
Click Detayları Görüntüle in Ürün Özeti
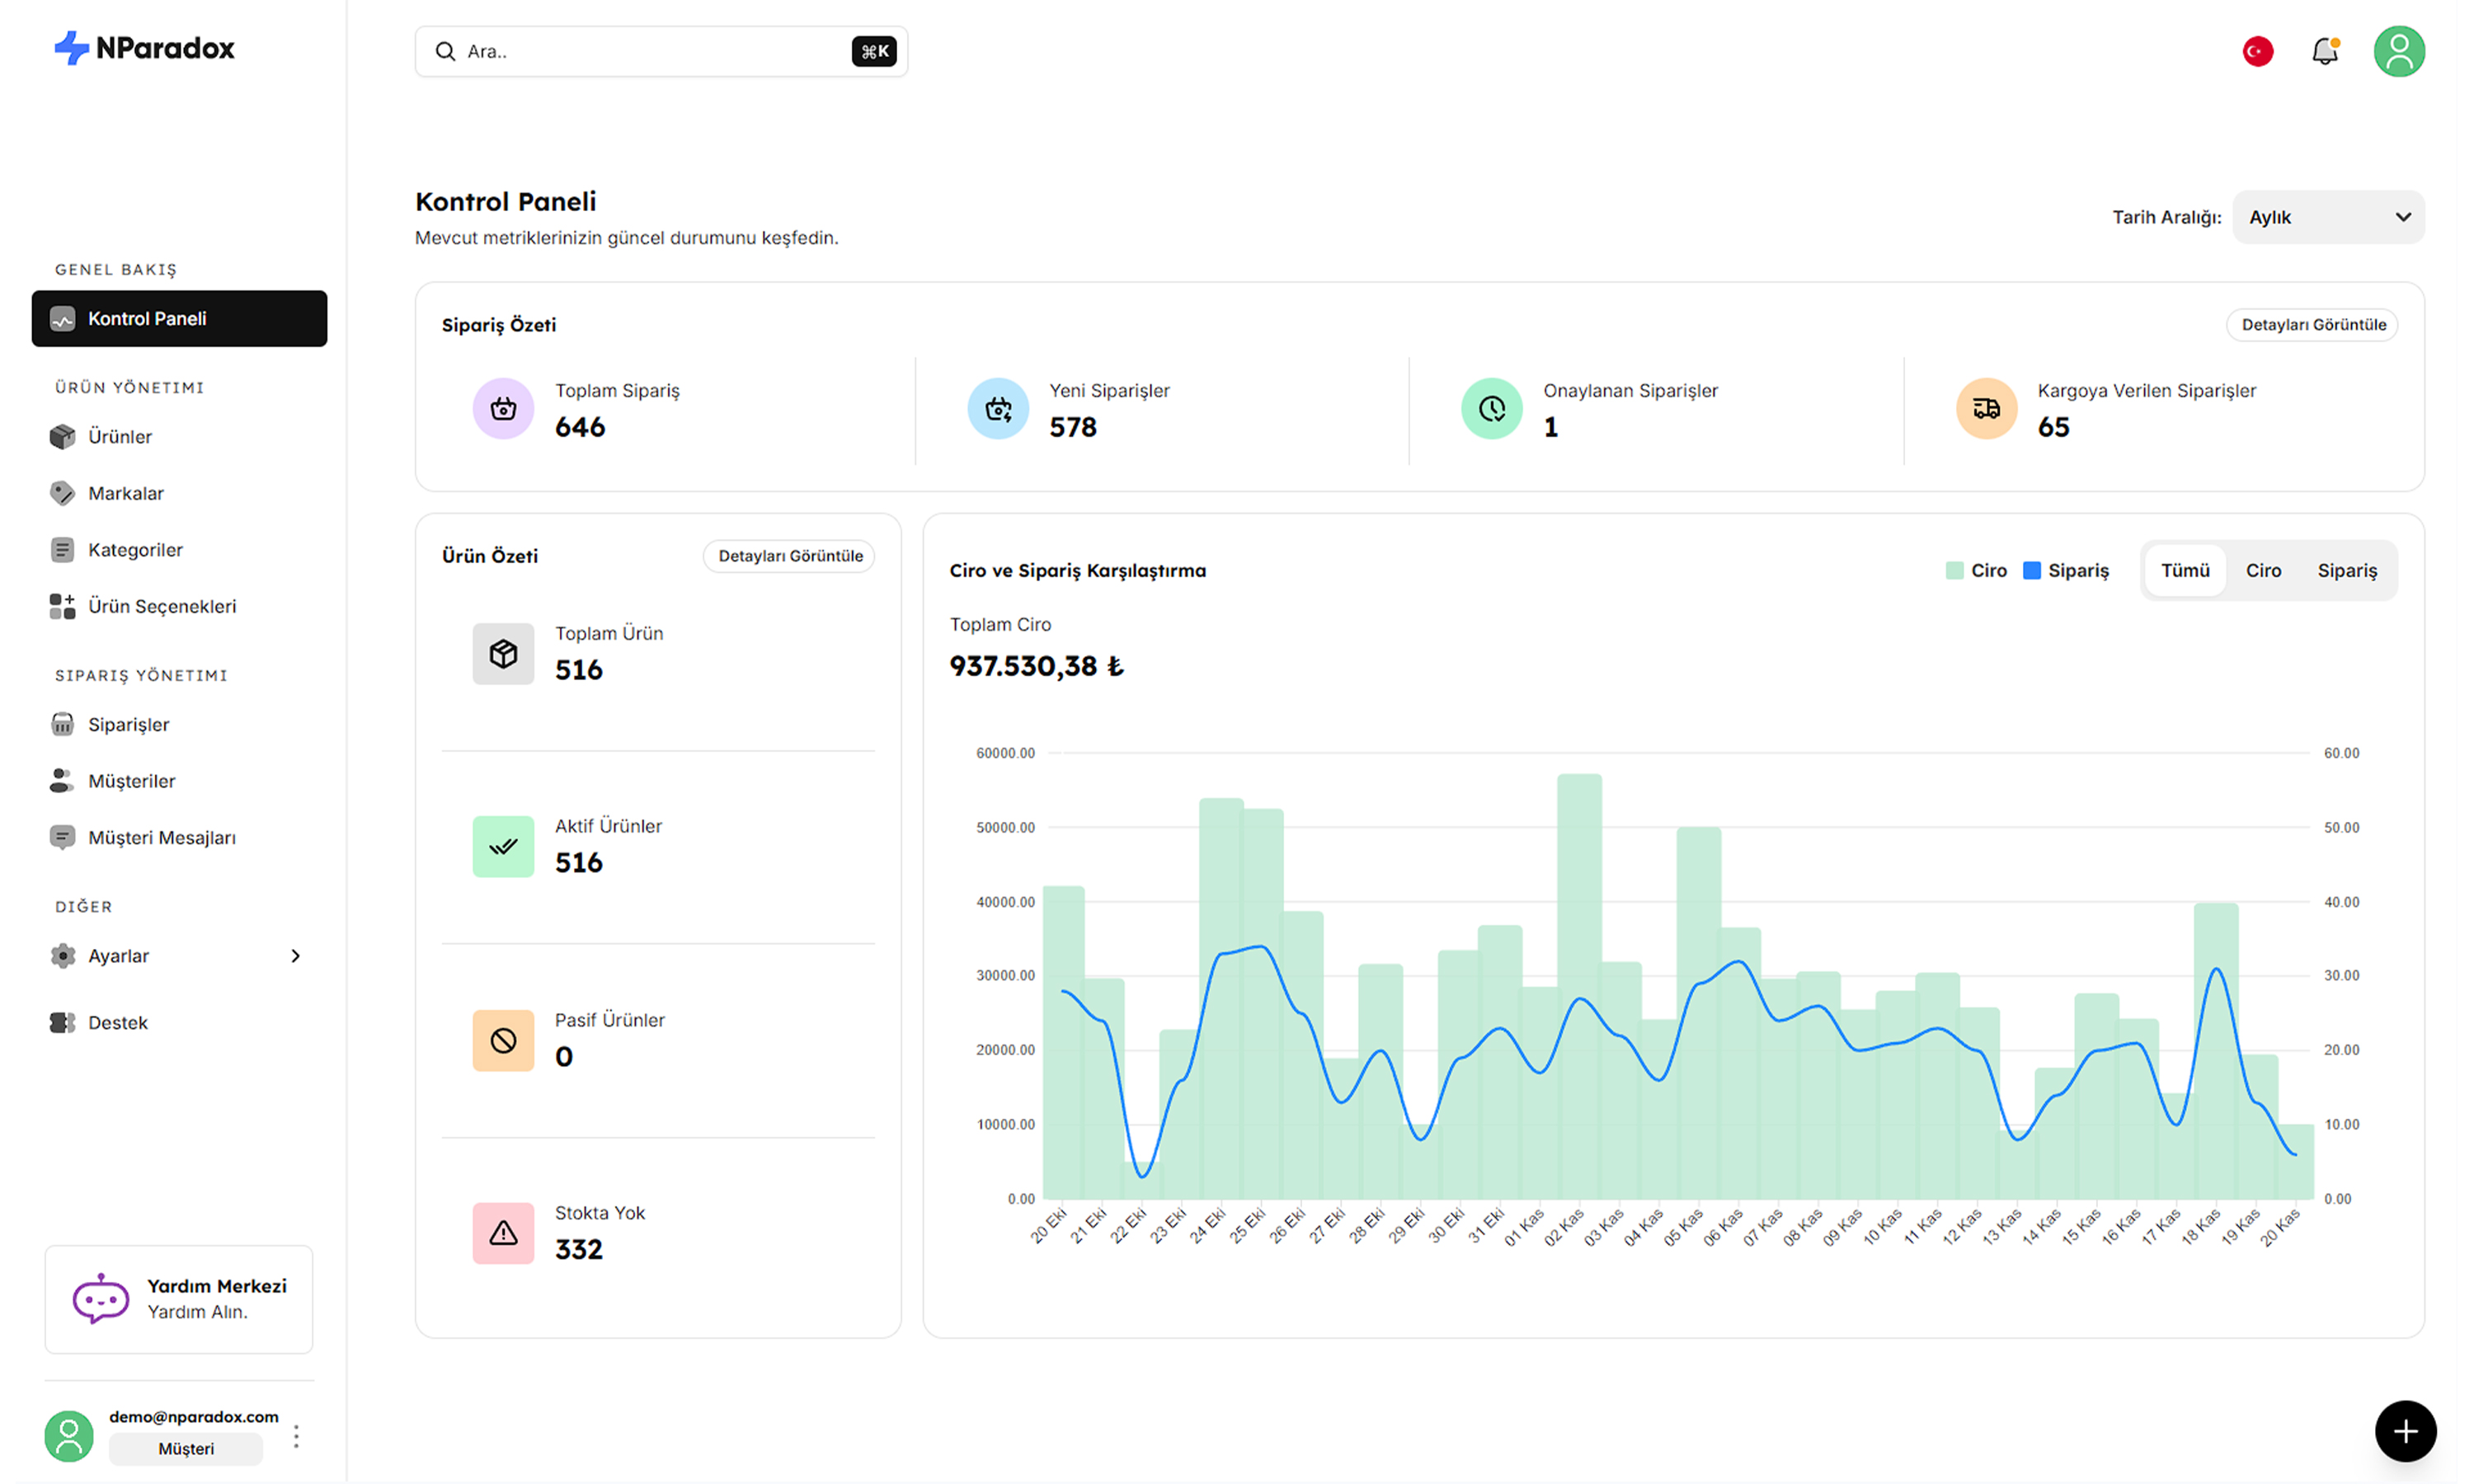pyautogui.click(x=790, y=556)
